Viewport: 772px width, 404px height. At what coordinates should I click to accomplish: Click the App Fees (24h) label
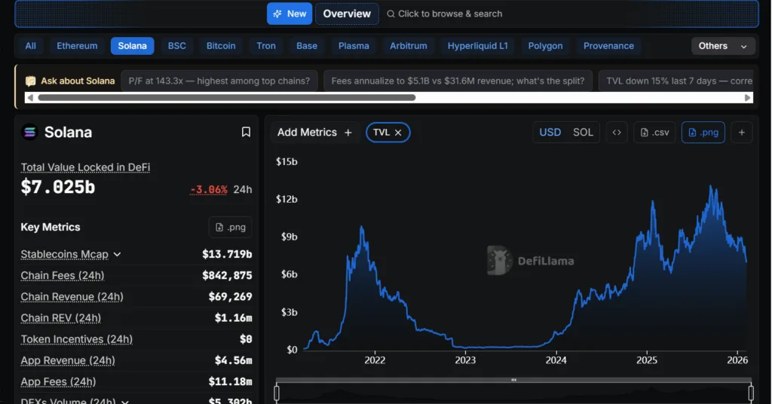[x=58, y=381]
